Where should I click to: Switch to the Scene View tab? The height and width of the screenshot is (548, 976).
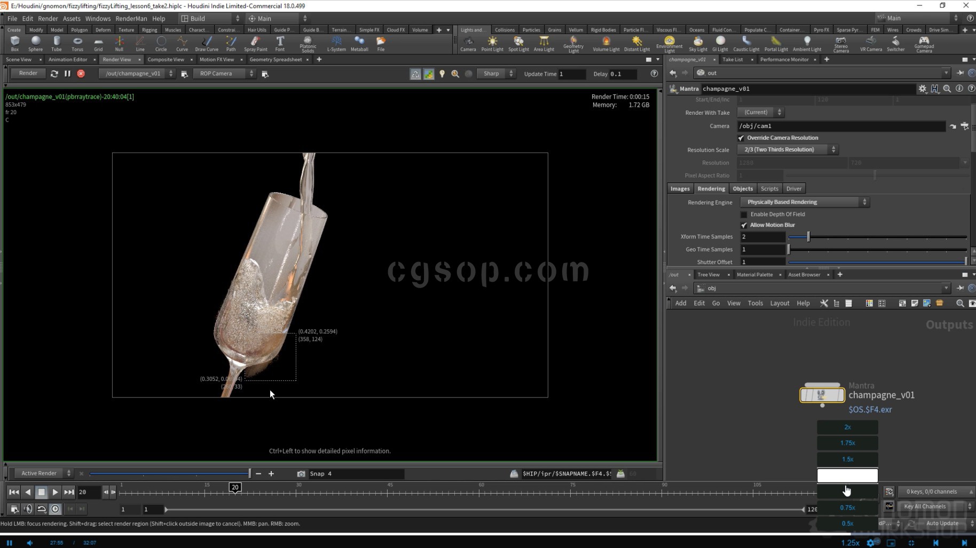point(19,60)
